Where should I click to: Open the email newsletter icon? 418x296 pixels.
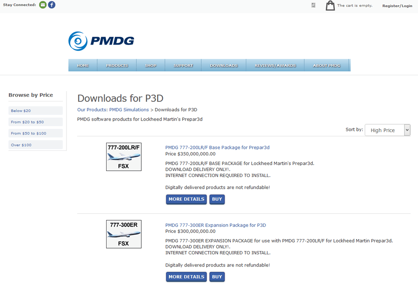coord(42,5)
